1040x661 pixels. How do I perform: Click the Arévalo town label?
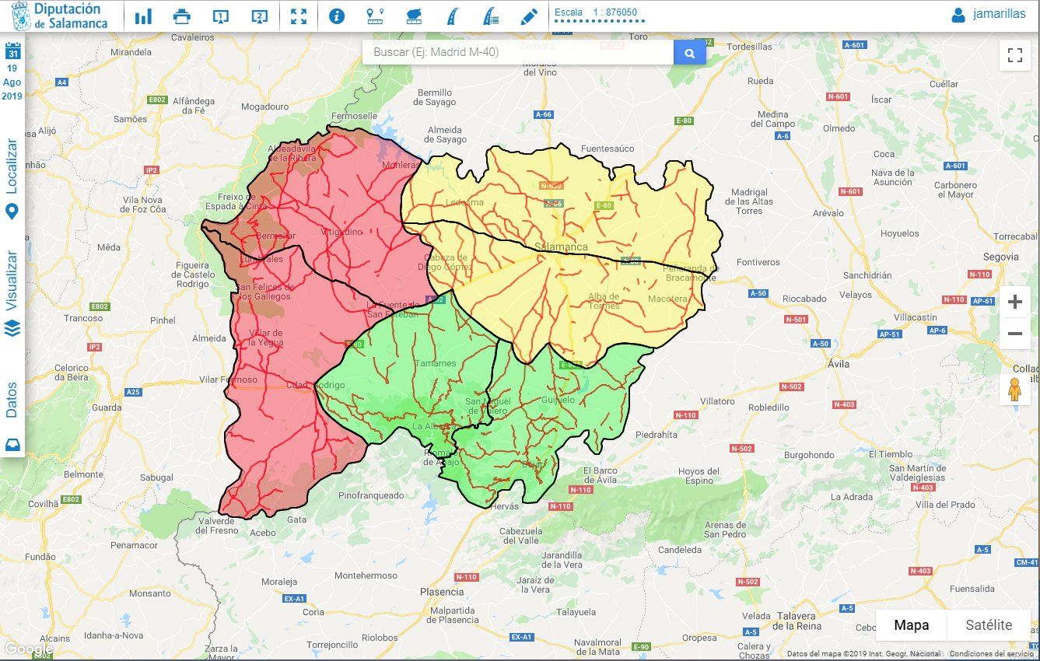pyautogui.click(x=828, y=213)
